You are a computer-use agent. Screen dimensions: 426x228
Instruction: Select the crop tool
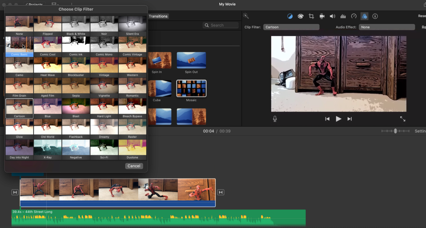point(311,16)
